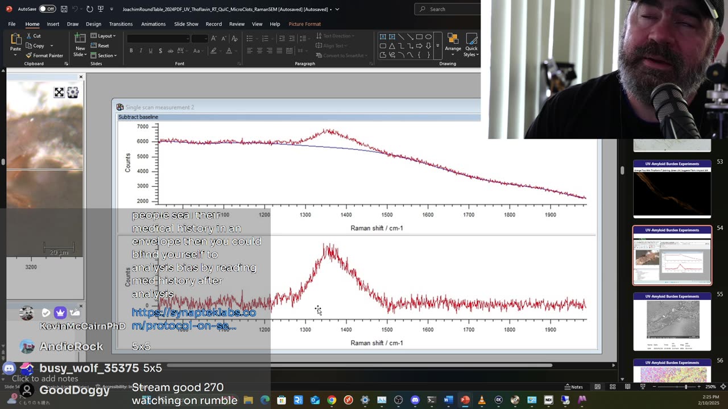Open the Picture Format tab
The width and height of the screenshot is (728, 409).
304,24
